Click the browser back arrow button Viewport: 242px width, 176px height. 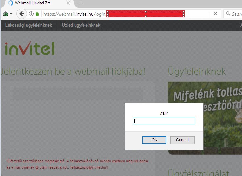coord(22,14)
